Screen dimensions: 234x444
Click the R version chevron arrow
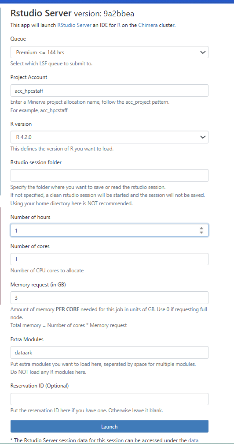202,137
